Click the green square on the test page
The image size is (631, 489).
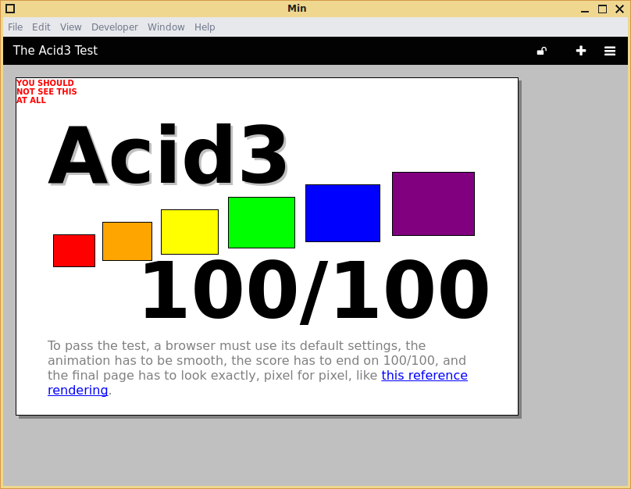[261, 222]
